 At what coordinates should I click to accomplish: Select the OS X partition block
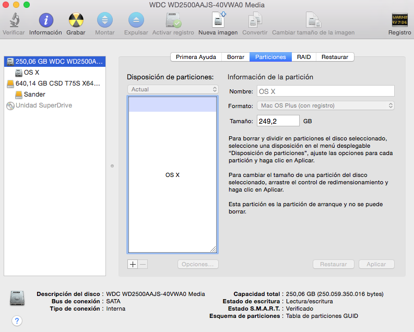click(172, 175)
